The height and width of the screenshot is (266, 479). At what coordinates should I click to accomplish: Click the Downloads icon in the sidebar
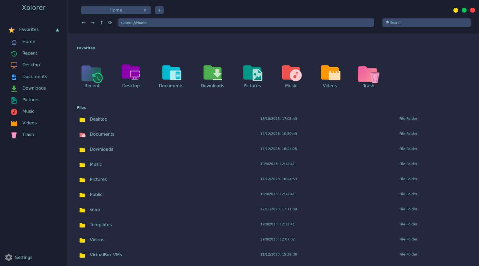point(14,88)
